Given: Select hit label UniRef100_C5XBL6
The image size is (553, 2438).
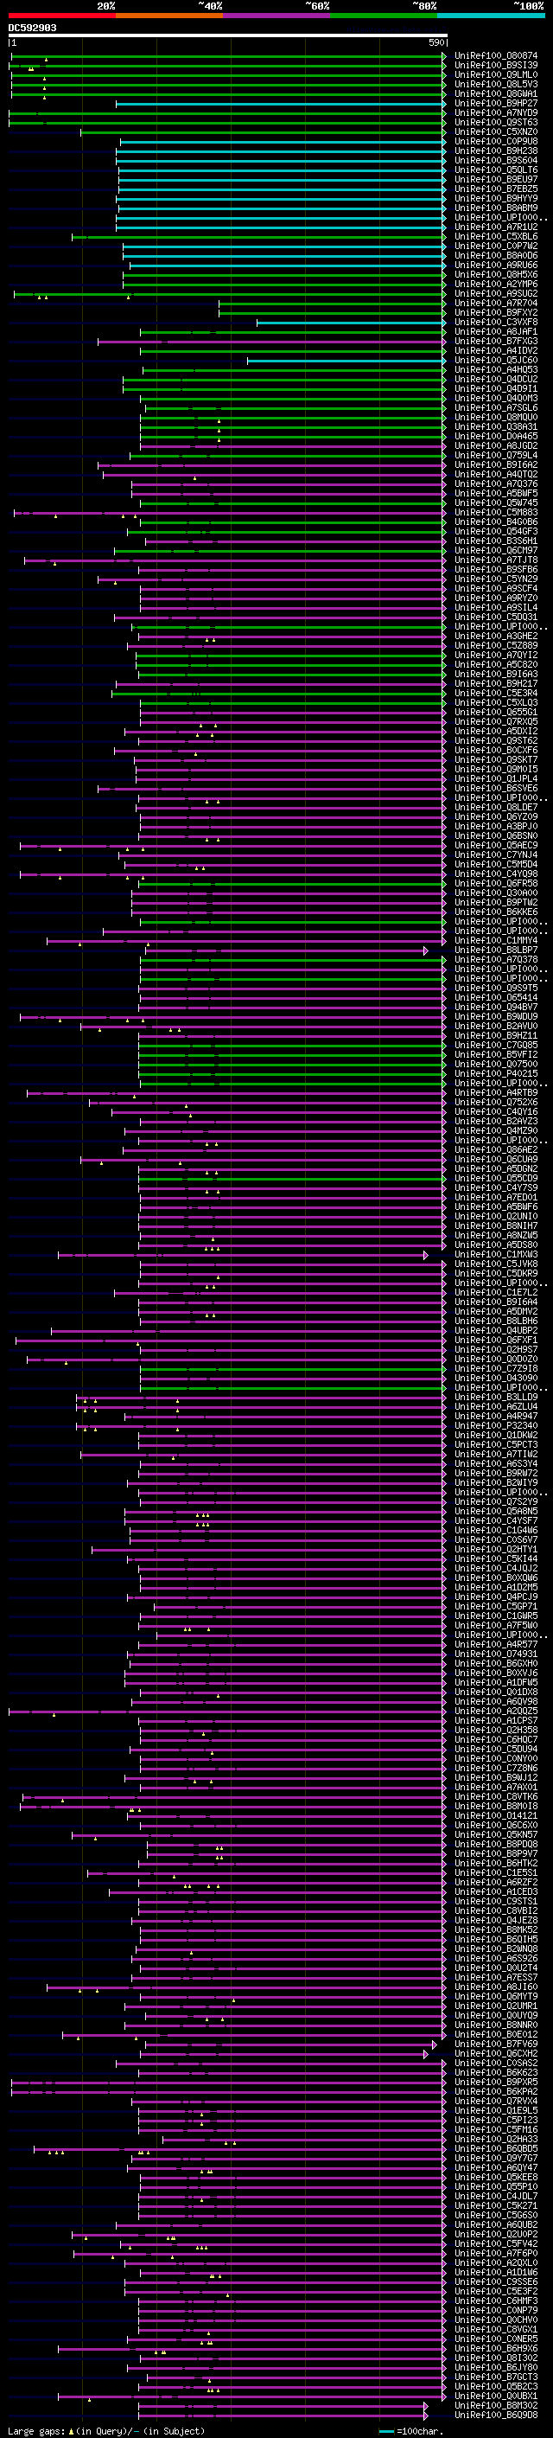Looking at the screenshot, I should (x=496, y=237).
